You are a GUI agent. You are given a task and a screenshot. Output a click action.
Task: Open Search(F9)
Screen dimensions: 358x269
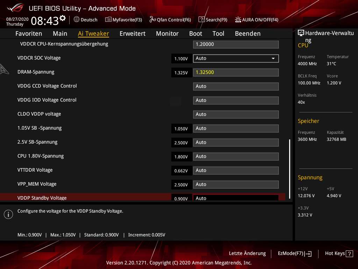[213, 20]
